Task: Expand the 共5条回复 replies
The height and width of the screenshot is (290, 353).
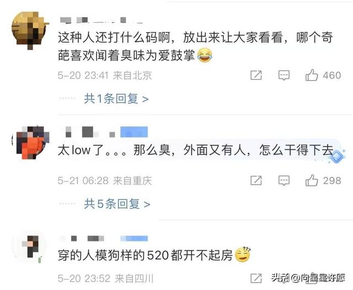Action: coord(117,204)
